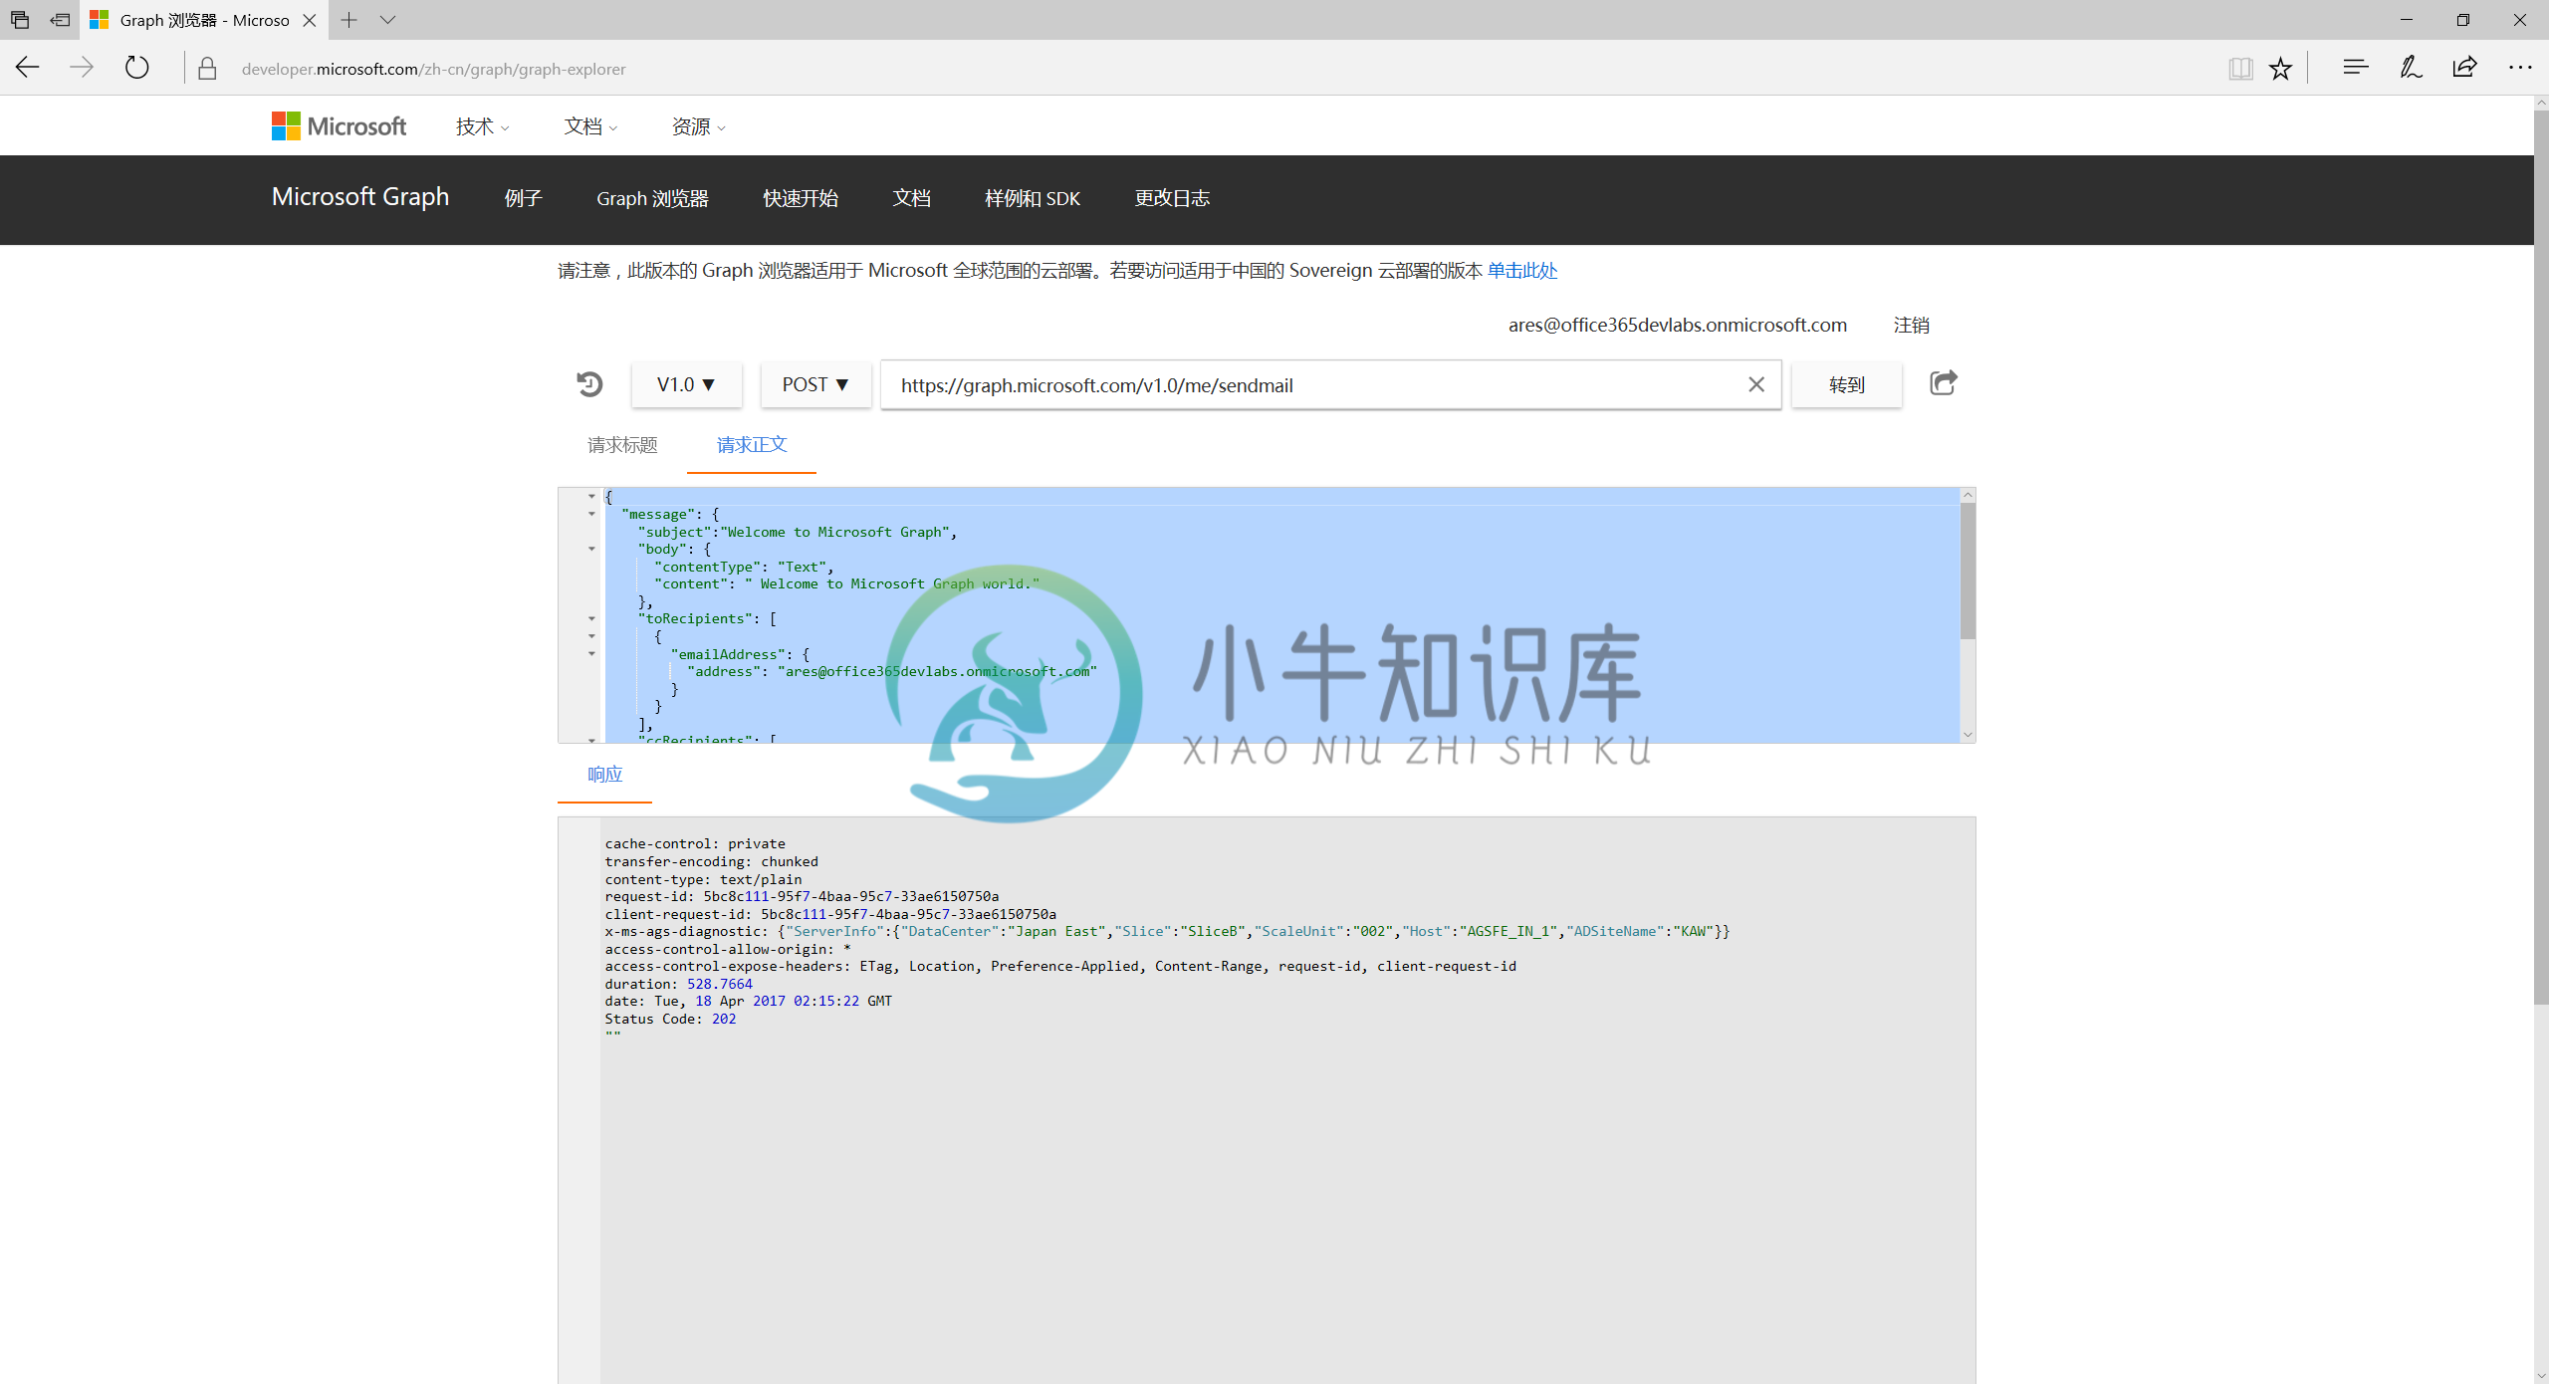Click the 单击此处 link

pos(1522,271)
